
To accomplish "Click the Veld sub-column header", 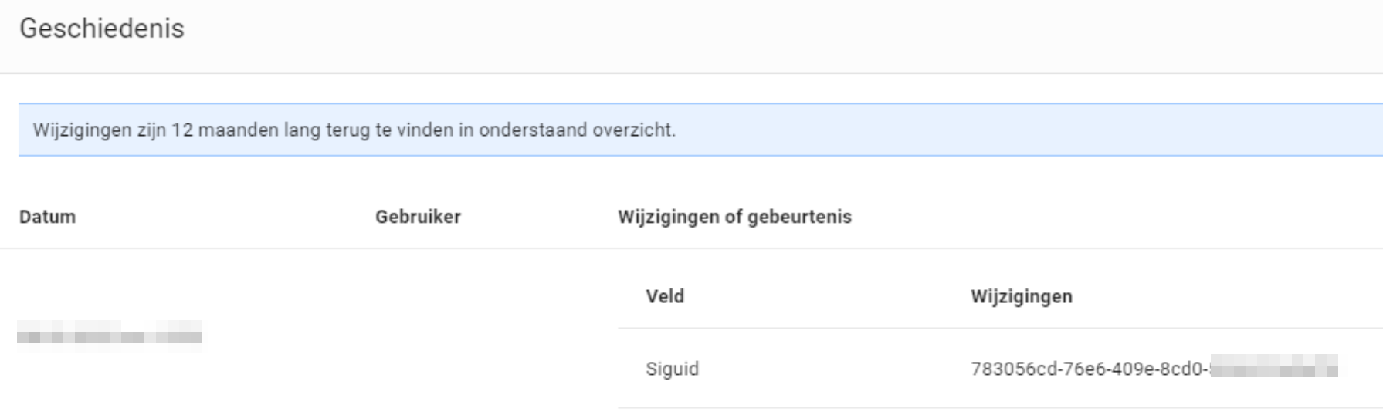I will (665, 296).
